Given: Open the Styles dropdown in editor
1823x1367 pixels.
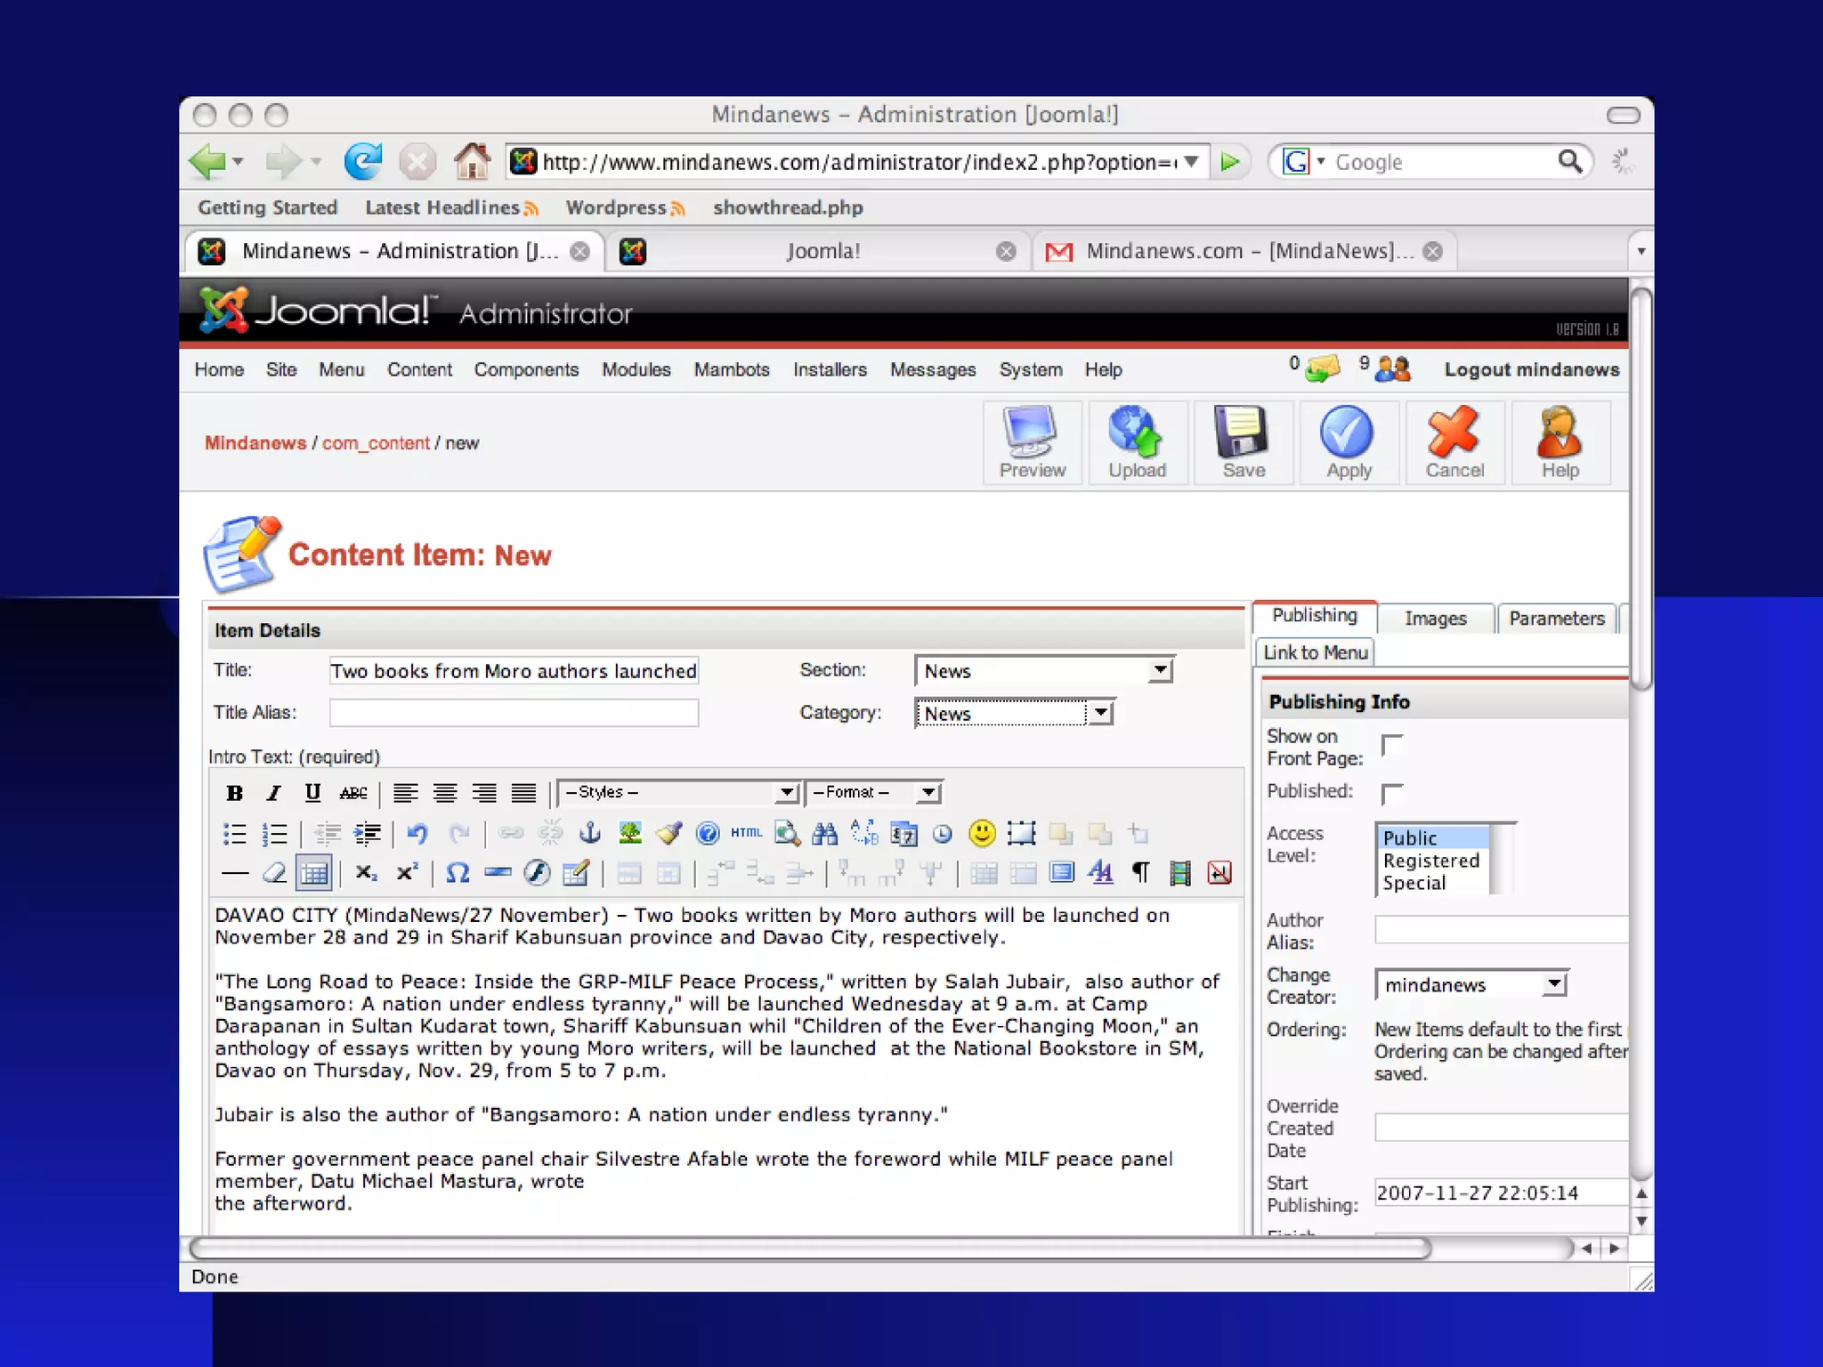Looking at the screenshot, I should [x=678, y=792].
